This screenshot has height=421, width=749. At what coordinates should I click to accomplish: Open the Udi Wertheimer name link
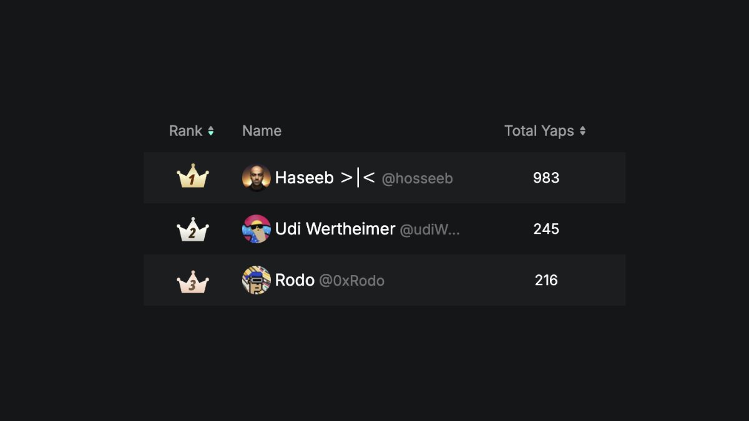[335, 229]
